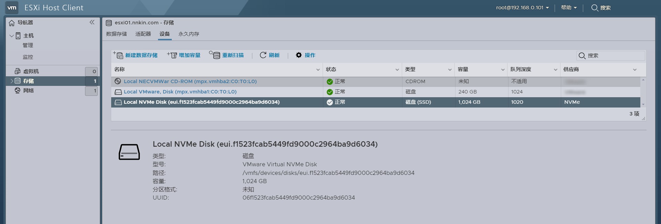Open the Help (帮助) dropdown menu
Screen dimensions: 661x224
(568, 8)
